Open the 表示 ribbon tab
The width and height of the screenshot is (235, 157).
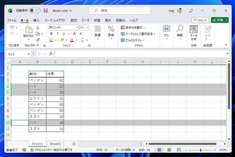108,20
